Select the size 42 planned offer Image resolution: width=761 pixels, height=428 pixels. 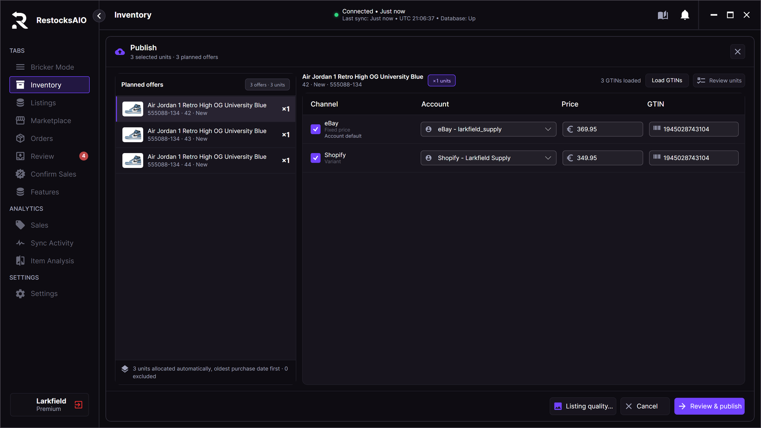coord(206,109)
